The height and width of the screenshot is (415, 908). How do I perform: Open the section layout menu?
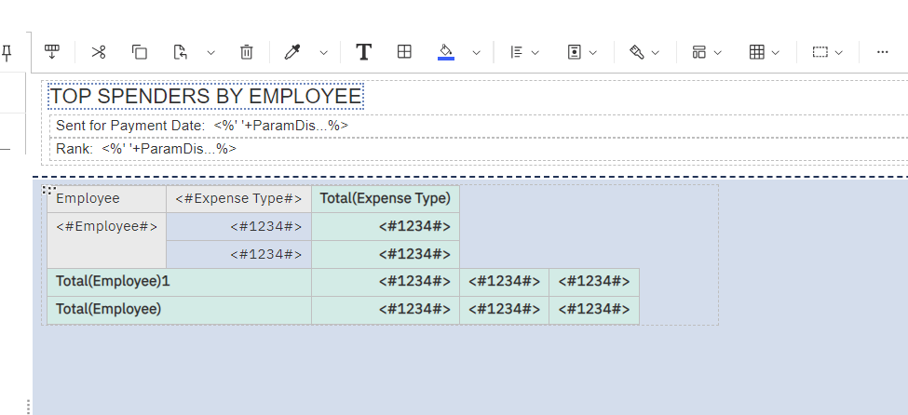point(707,52)
